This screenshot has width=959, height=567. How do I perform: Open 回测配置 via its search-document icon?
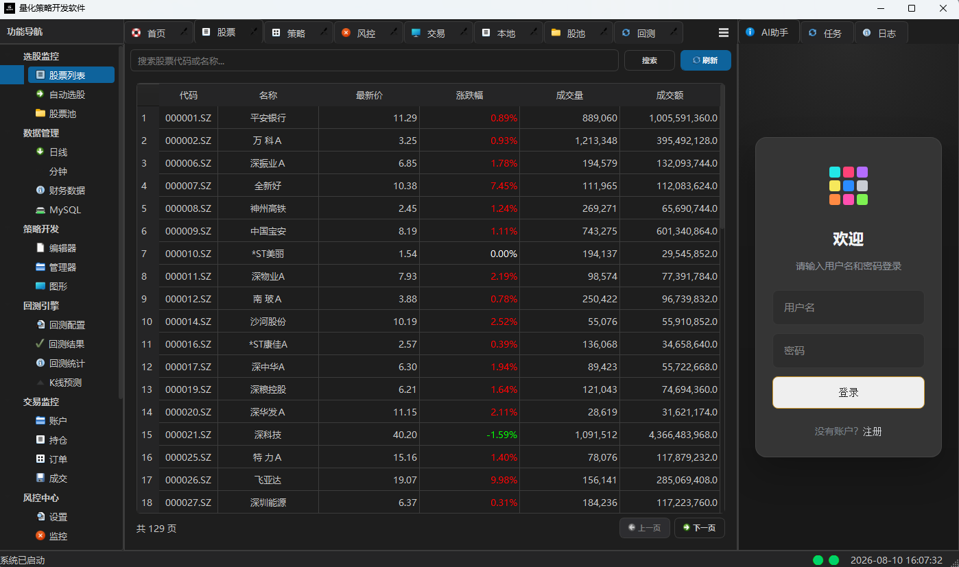point(40,325)
